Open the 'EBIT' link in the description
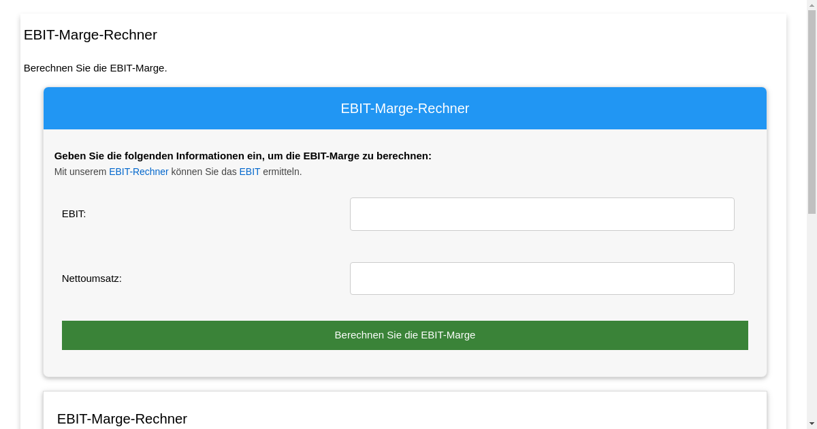The height and width of the screenshot is (429, 817). coord(249,172)
